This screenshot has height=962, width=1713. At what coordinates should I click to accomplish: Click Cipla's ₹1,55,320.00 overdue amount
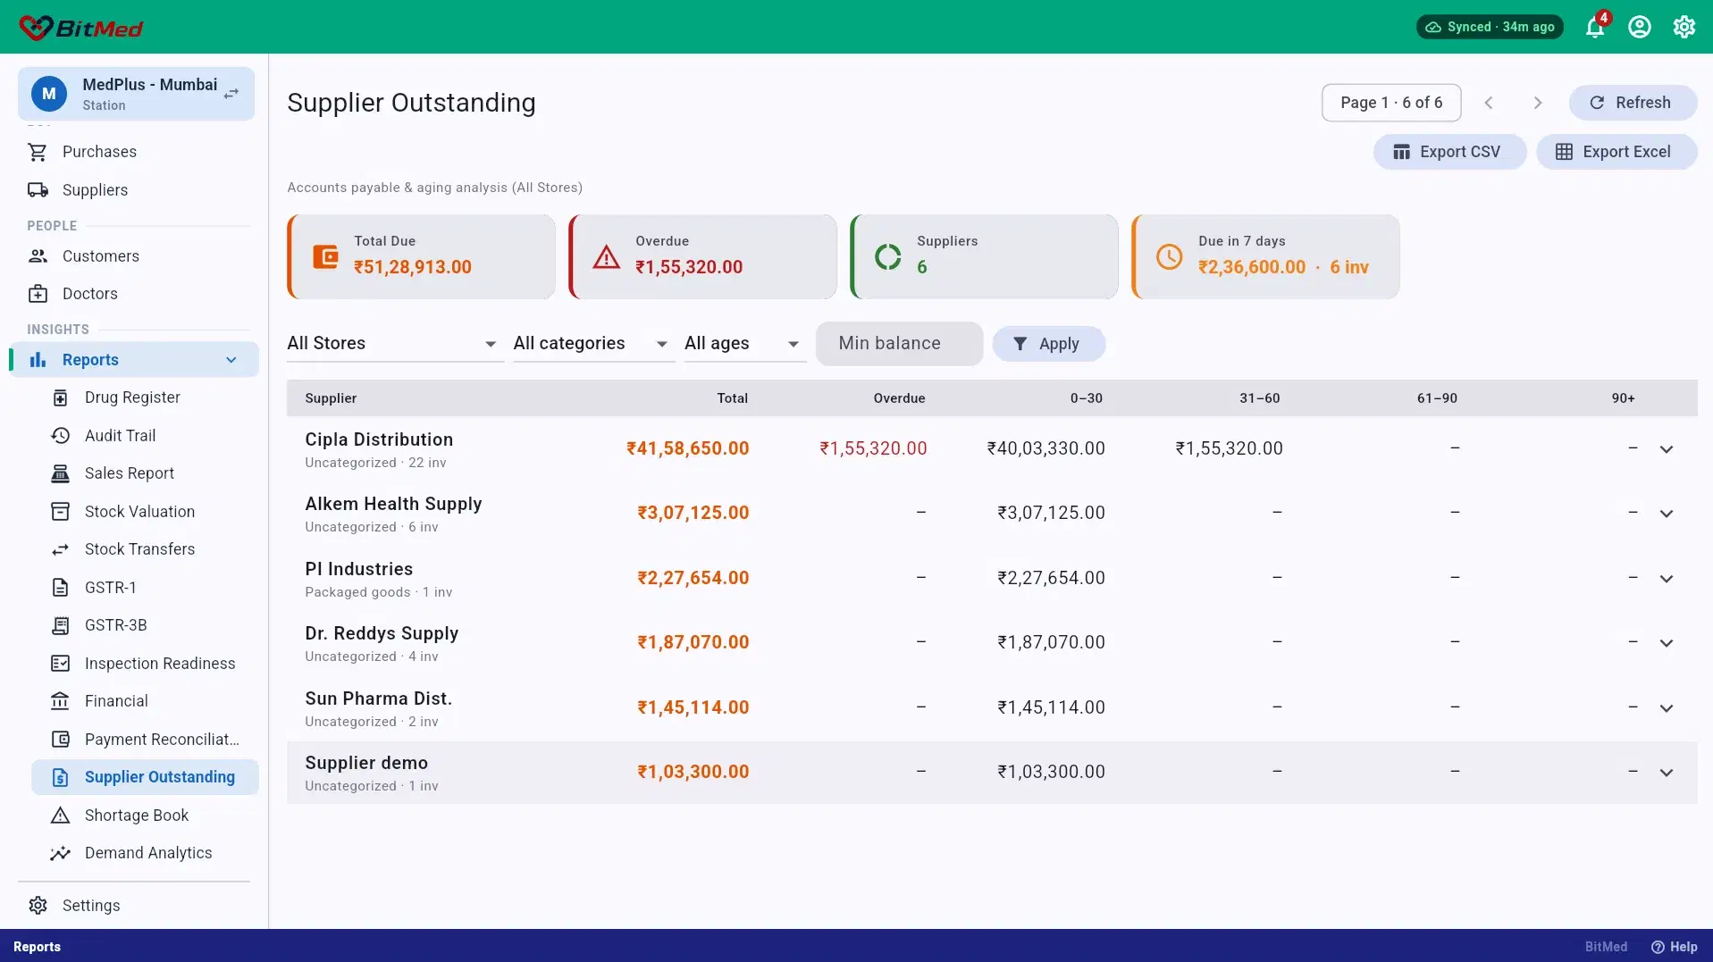tap(873, 448)
